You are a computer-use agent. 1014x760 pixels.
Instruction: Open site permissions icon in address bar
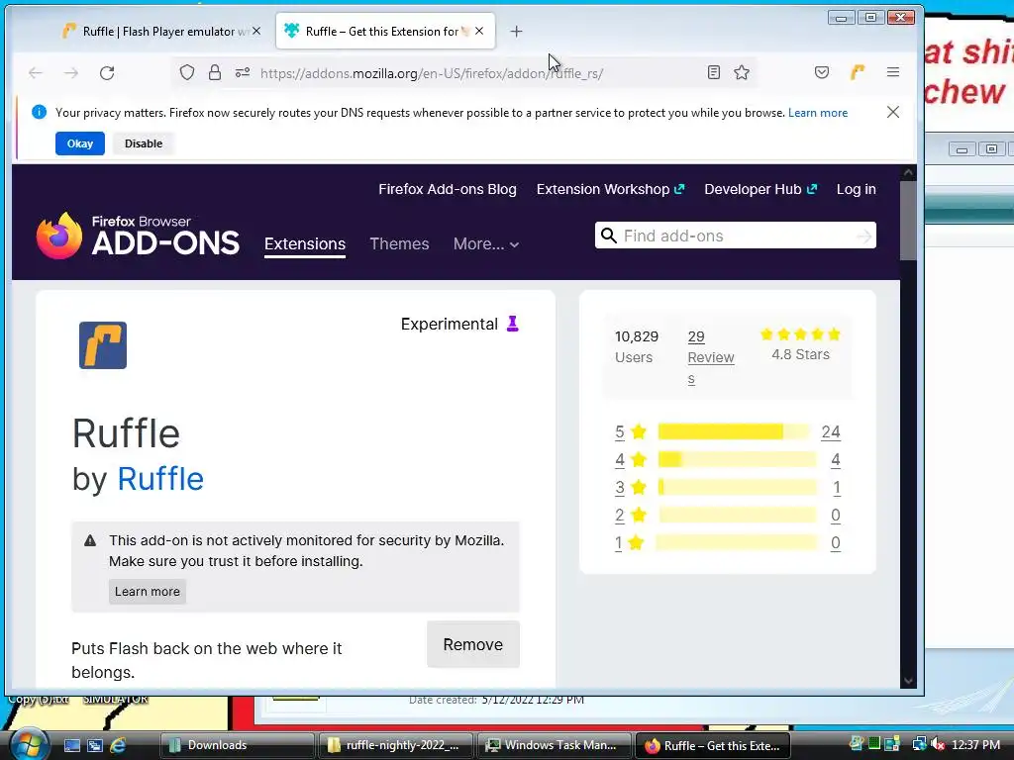pyautogui.click(x=243, y=72)
